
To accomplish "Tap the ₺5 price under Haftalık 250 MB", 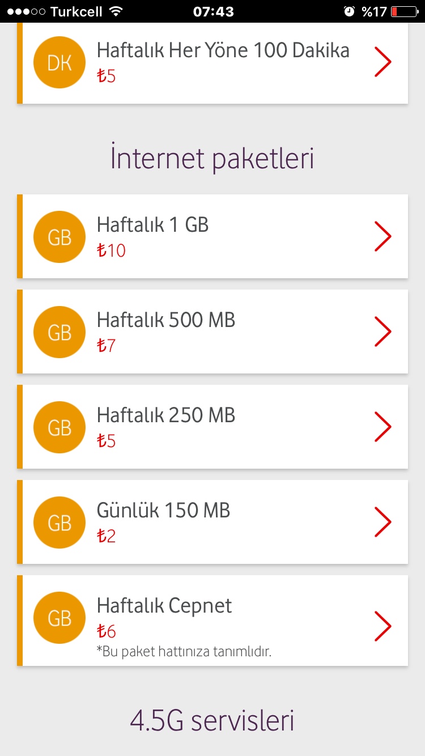I will (x=107, y=441).
